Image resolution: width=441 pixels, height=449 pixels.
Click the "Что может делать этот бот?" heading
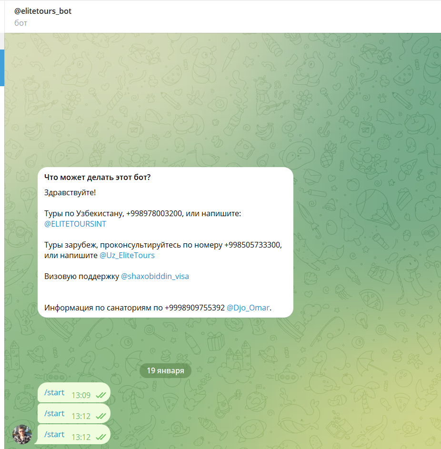coord(97,178)
